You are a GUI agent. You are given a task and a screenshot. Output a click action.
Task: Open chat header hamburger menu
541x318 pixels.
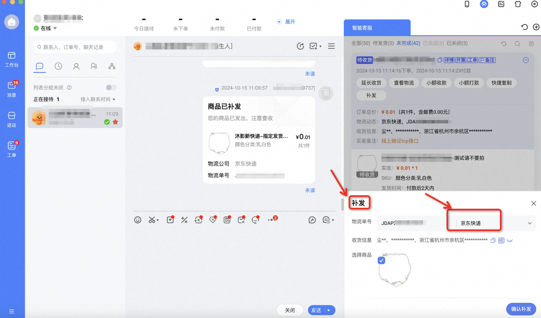click(331, 46)
